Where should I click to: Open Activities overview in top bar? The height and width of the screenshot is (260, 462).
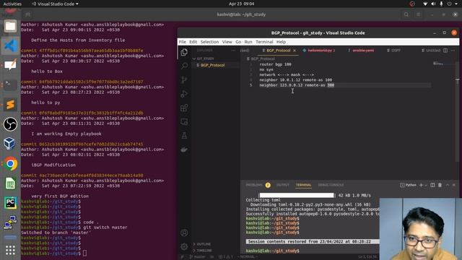click(x=12, y=4)
